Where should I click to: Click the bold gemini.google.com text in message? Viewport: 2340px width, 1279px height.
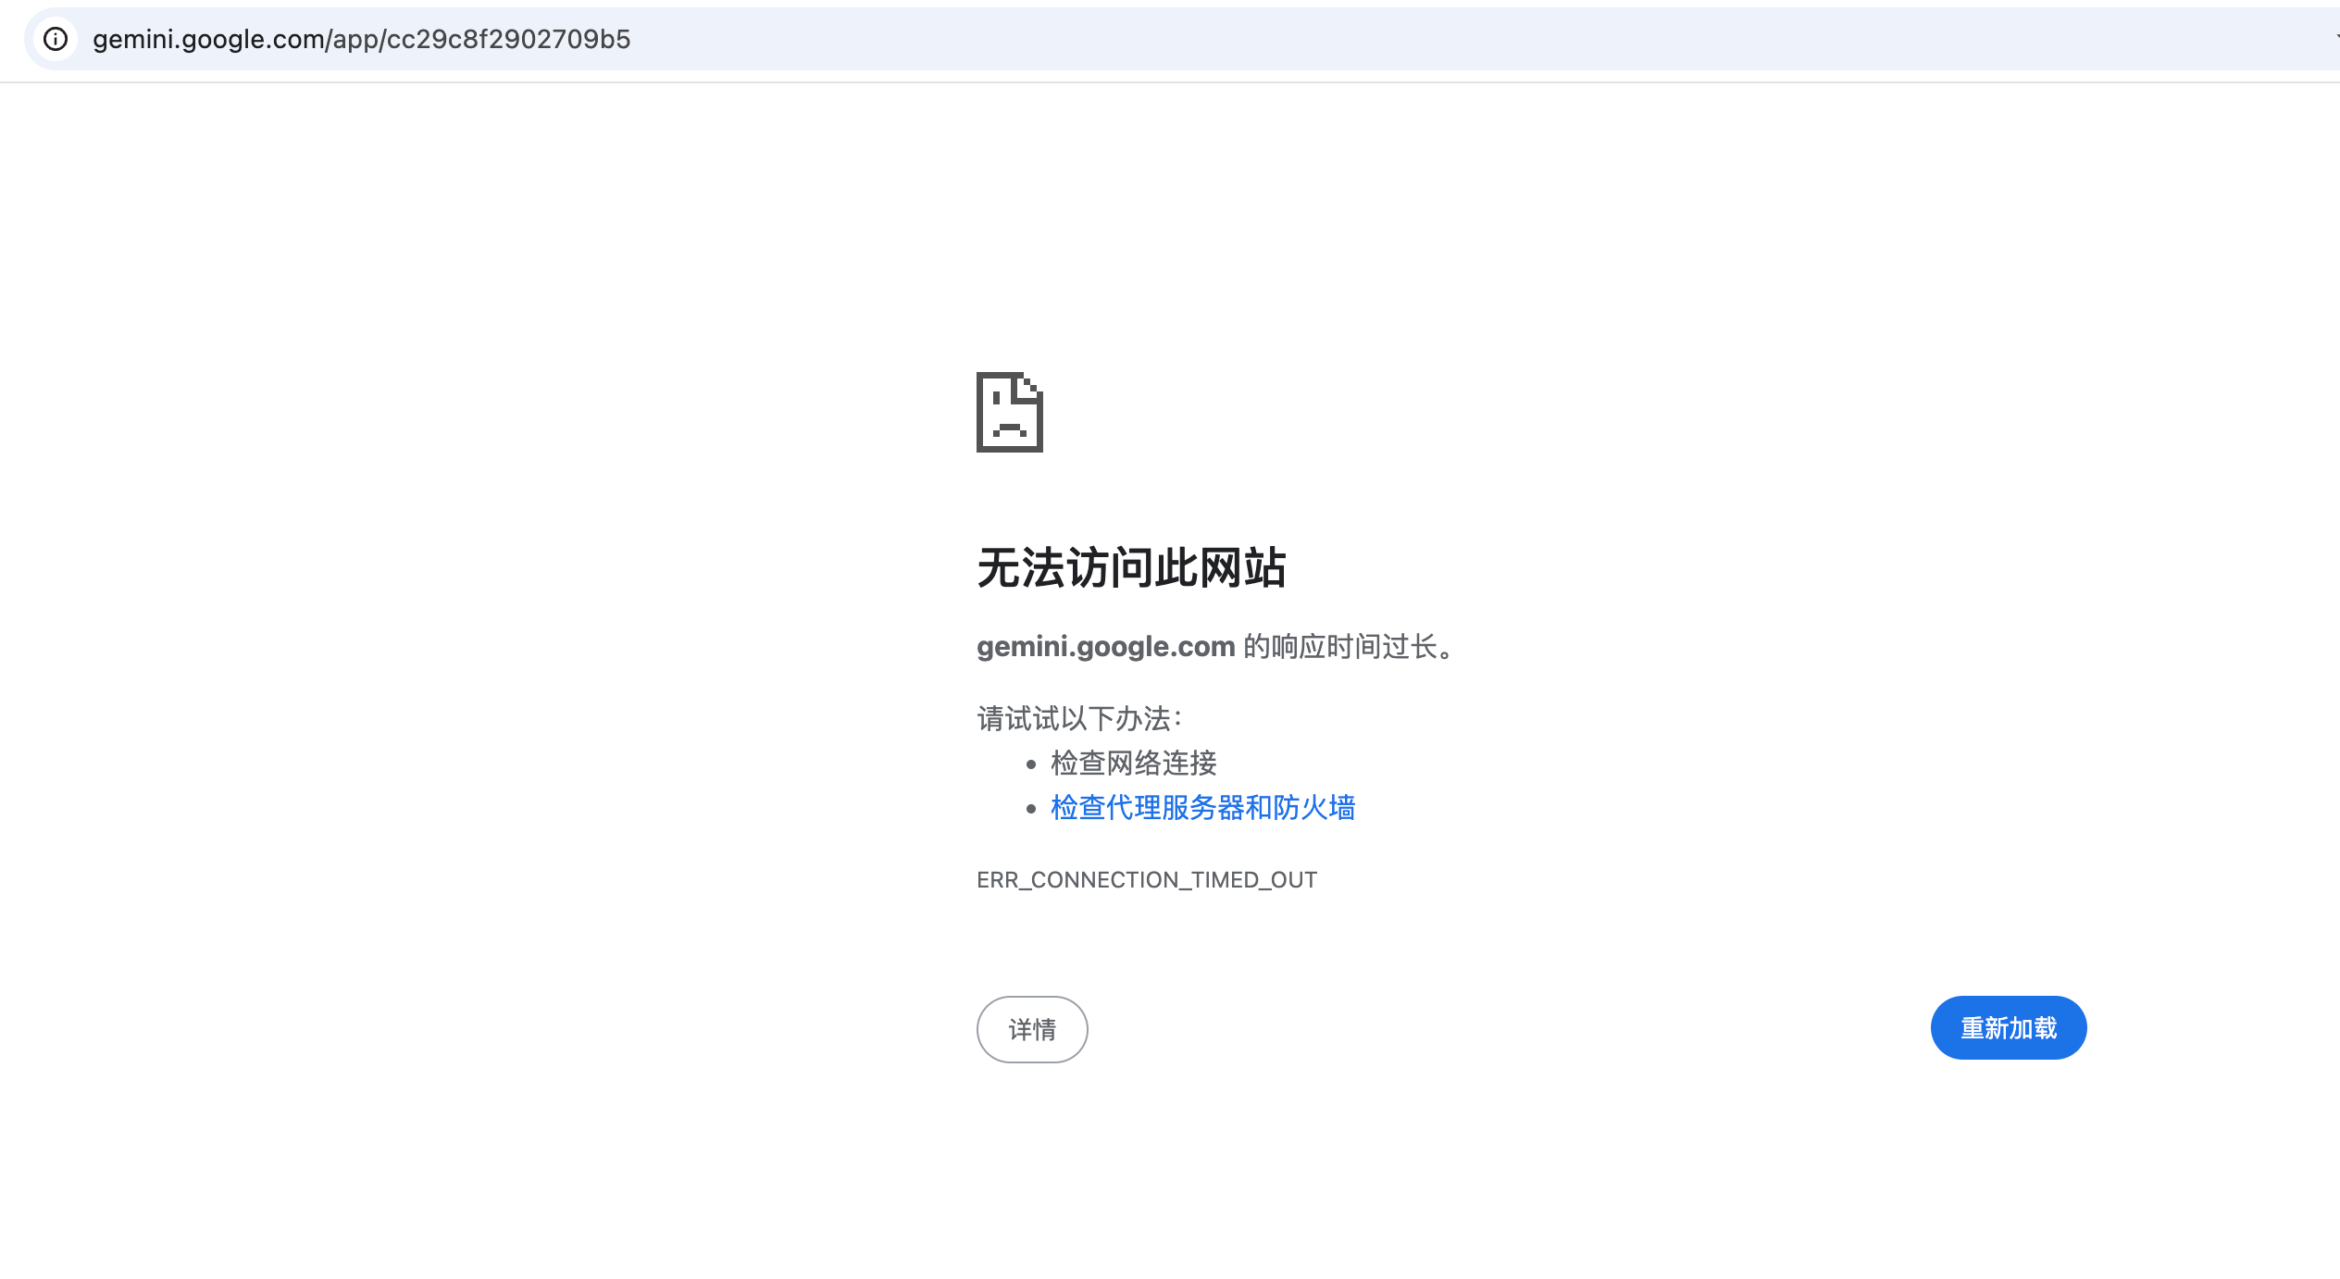point(1105,646)
